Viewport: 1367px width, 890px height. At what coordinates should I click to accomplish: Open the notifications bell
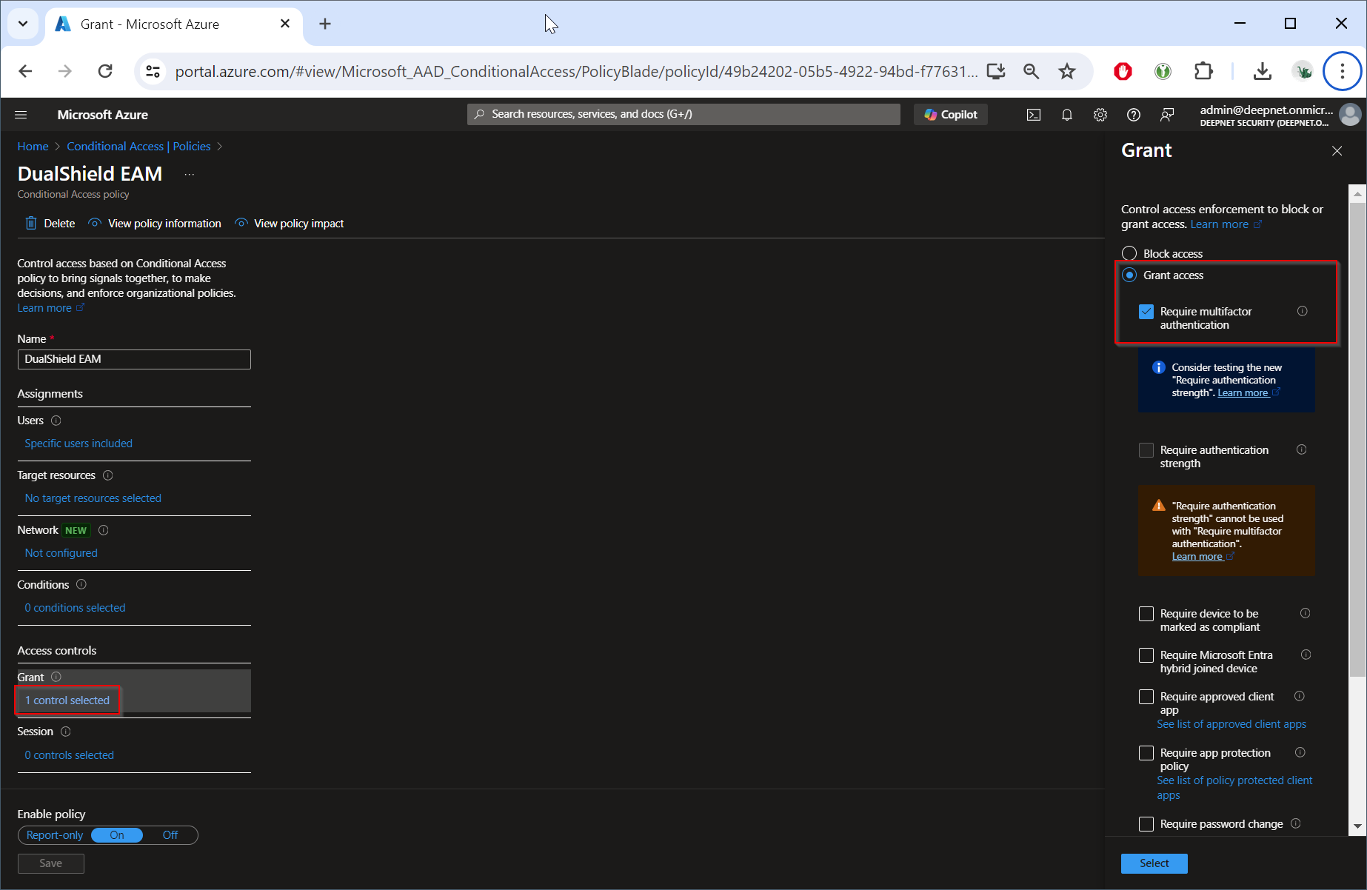click(1066, 115)
